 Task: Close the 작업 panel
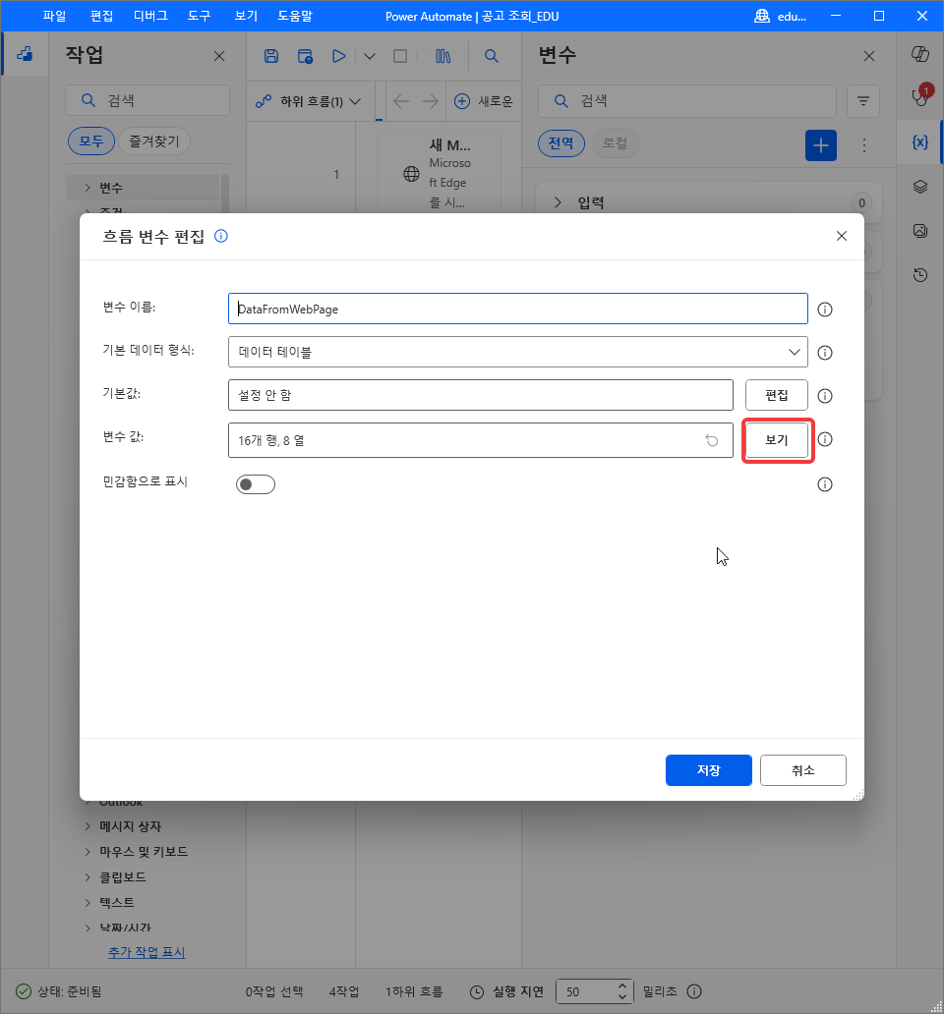click(219, 56)
